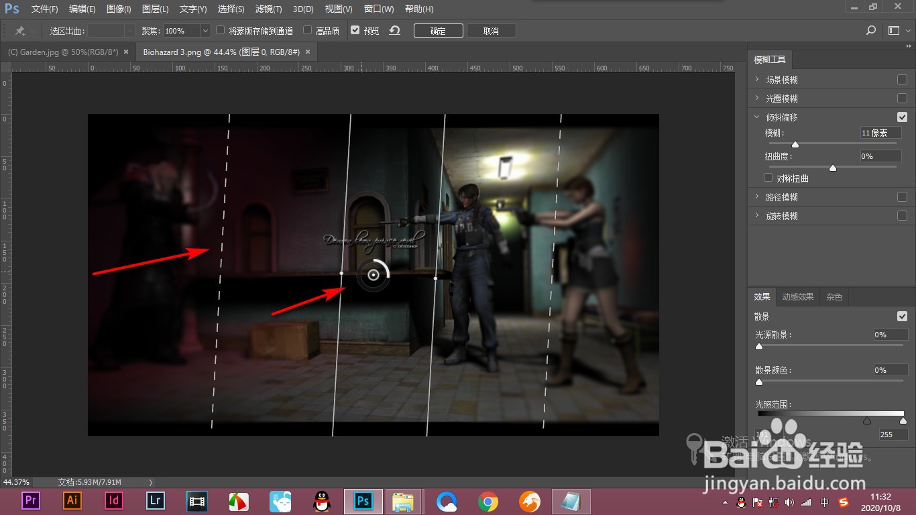Click the right focus line handle dot

(x=436, y=278)
